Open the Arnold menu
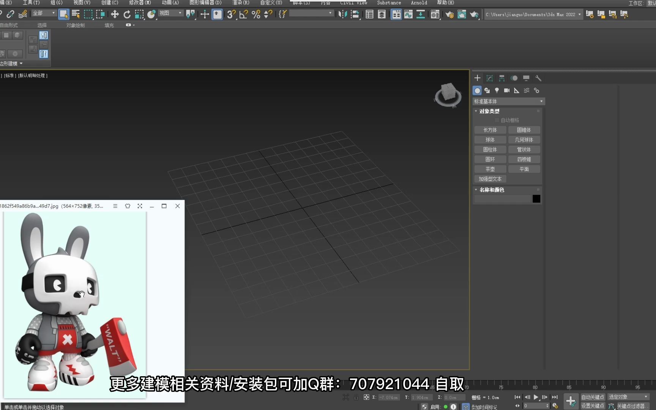 coord(419,3)
